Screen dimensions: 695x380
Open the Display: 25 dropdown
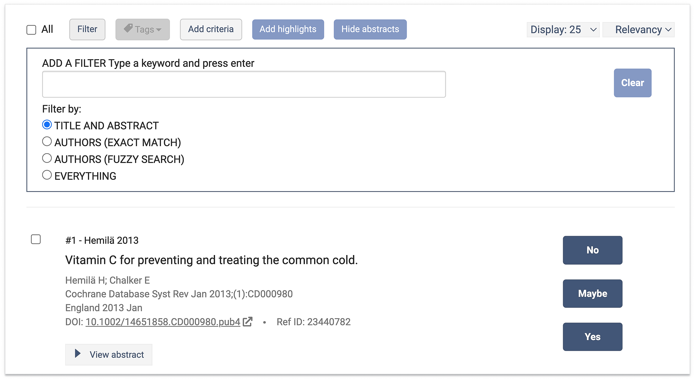tap(563, 30)
